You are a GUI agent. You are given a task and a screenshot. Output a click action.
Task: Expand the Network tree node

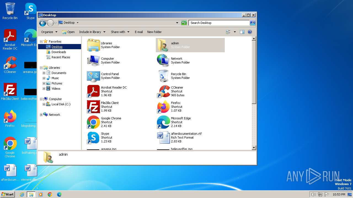[41, 115]
